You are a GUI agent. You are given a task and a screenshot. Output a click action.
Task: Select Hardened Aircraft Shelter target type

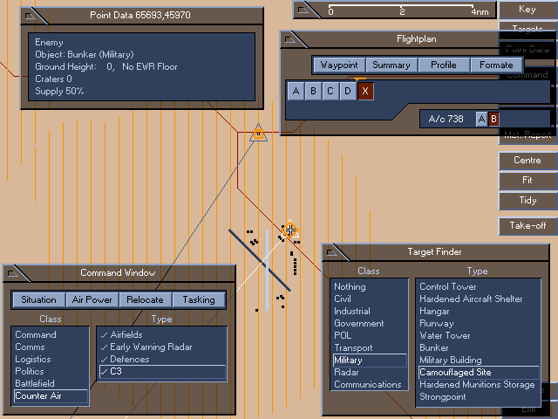(x=479, y=299)
